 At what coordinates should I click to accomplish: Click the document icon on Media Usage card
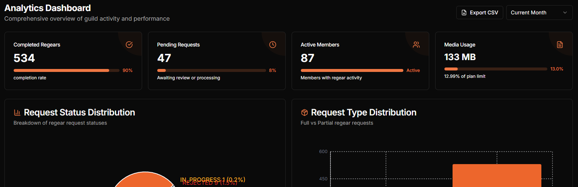pyautogui.click(x=560, y=45)
